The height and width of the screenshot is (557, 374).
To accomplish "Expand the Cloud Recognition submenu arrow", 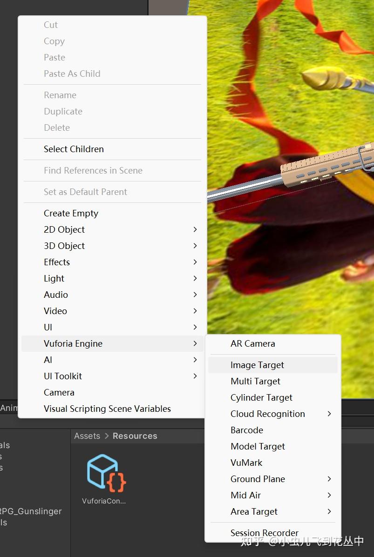I will (329, 414).
